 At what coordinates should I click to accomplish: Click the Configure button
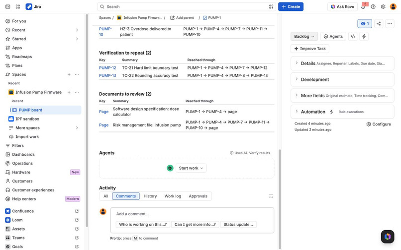coord(379,124)
